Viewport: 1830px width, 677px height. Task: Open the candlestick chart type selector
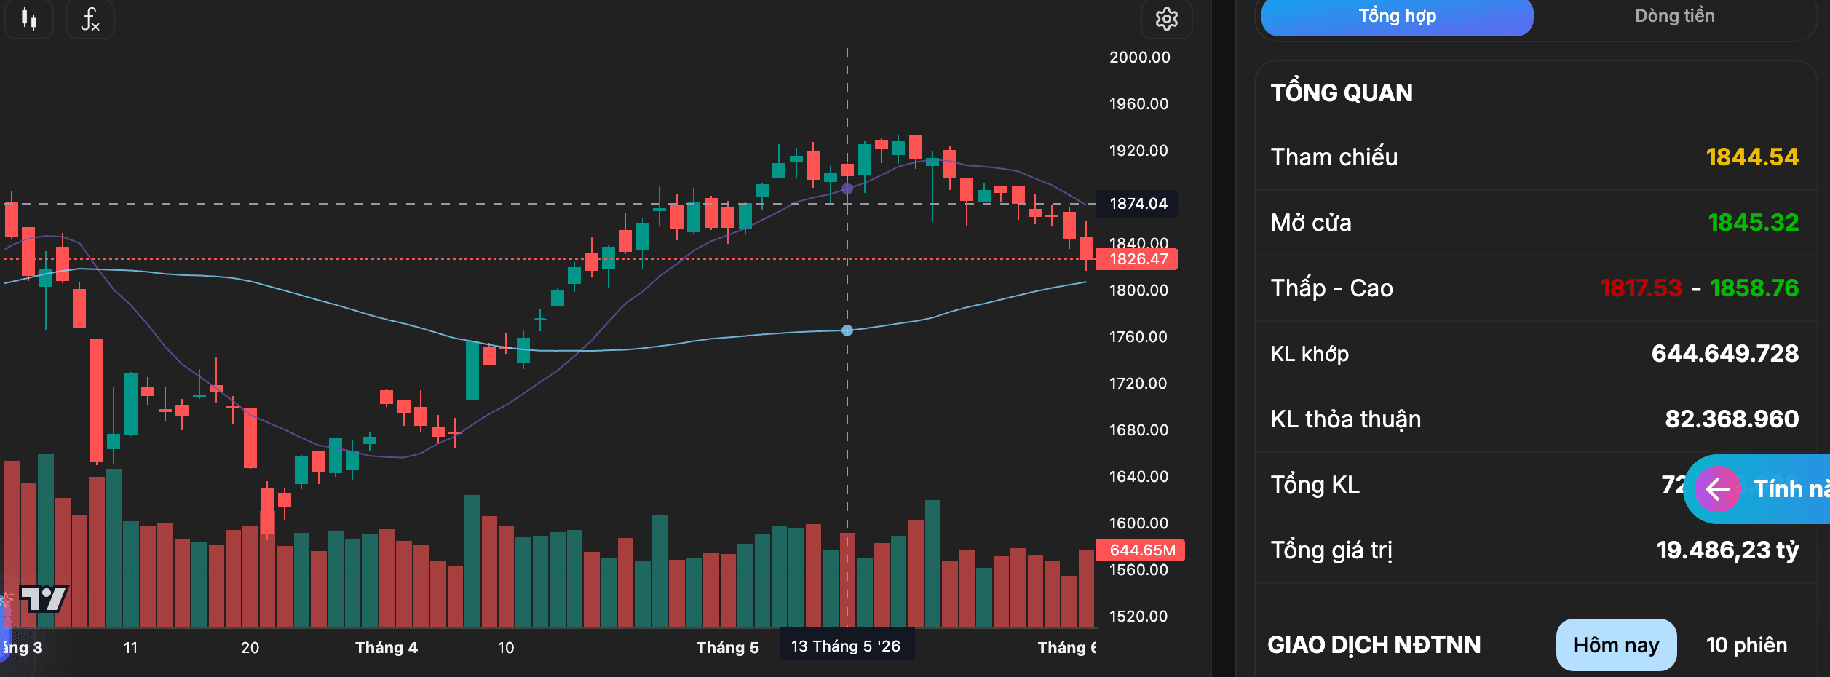pyautogui.click(x=29, y=19)
